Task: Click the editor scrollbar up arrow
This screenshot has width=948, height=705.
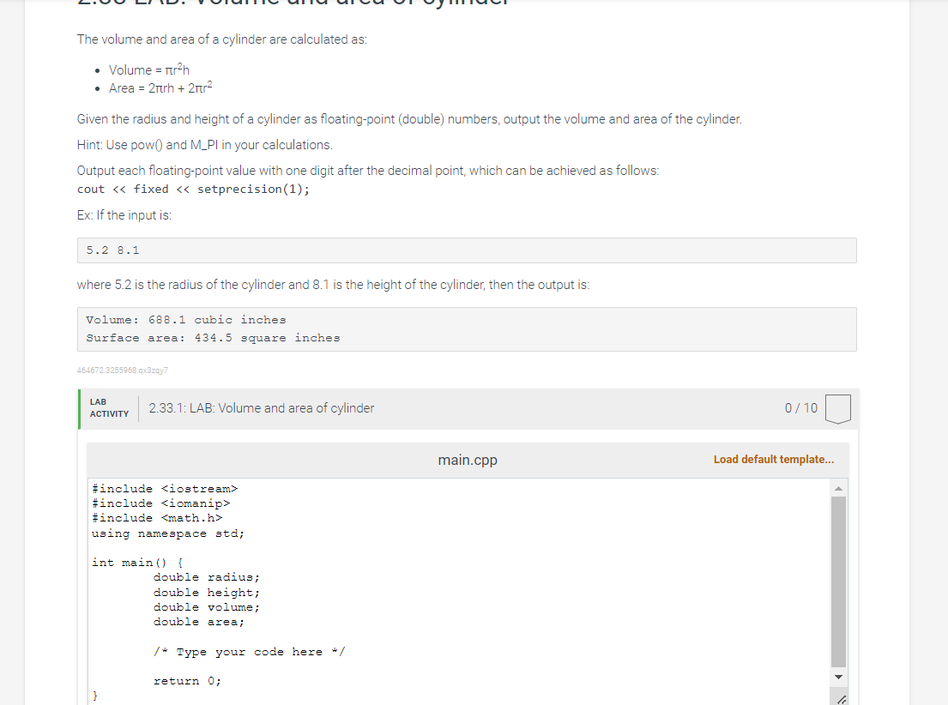Action: click(x=838, y=487)
